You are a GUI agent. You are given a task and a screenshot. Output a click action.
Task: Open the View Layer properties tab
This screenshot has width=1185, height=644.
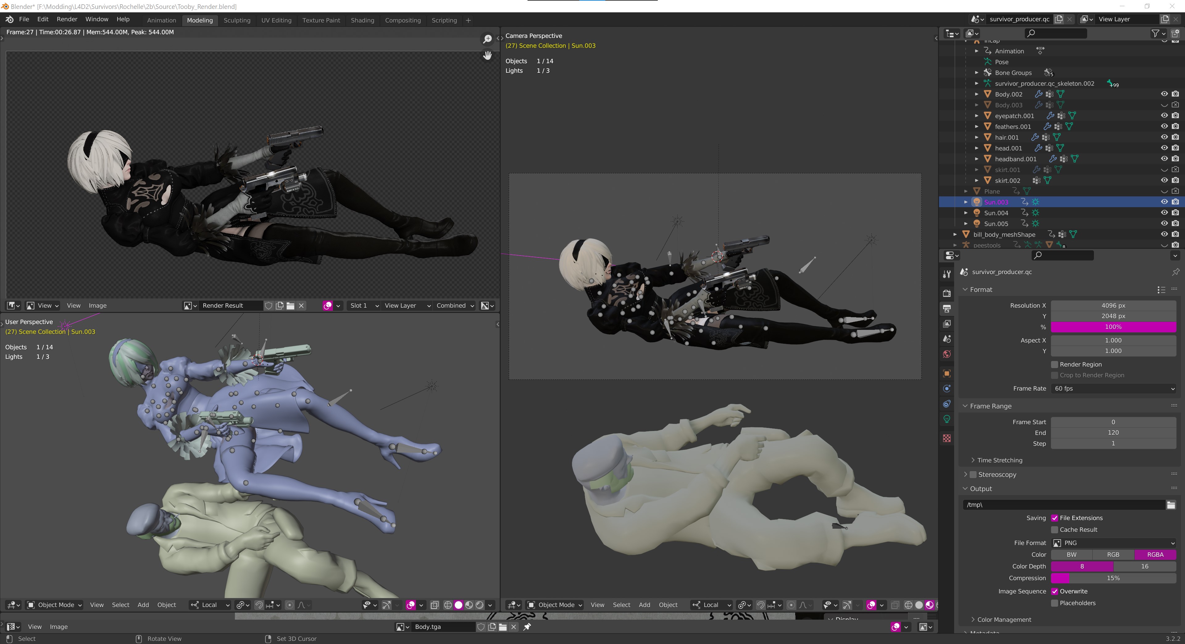(947, 323)
